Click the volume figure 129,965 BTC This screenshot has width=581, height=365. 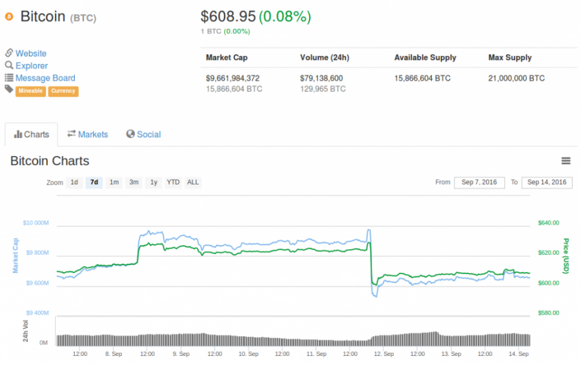(x=323, y=89)
